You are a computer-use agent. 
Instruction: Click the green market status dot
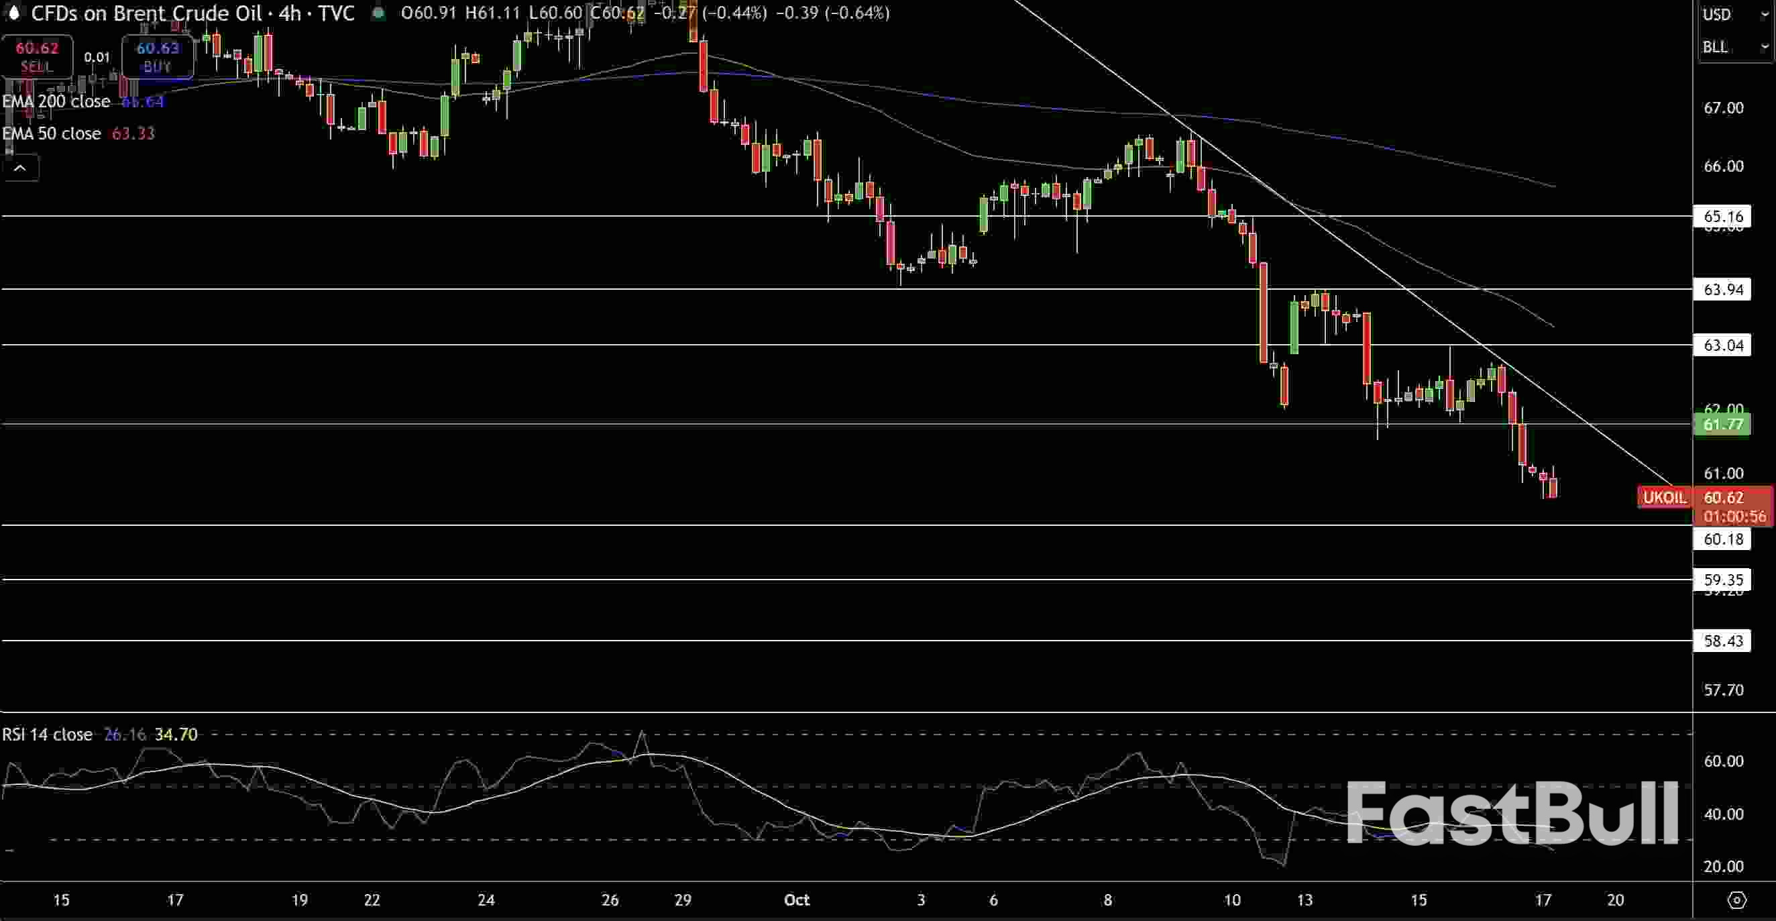378,13
